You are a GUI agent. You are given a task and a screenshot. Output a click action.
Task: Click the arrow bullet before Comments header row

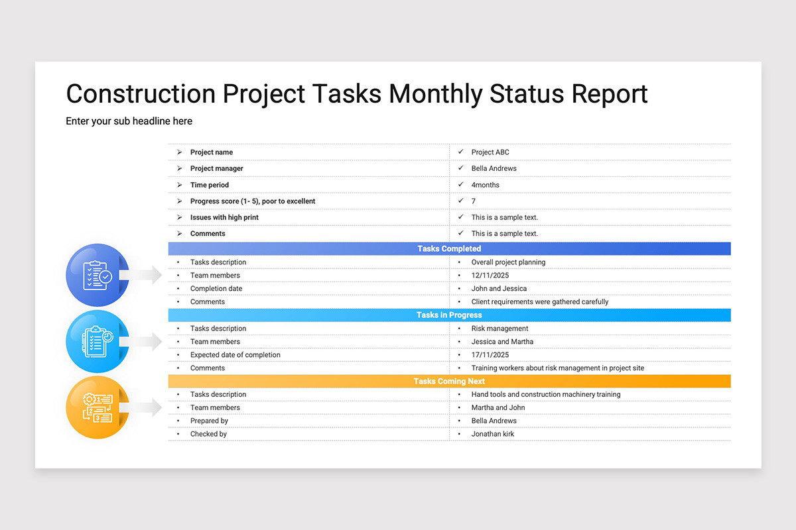pos(179,234)
